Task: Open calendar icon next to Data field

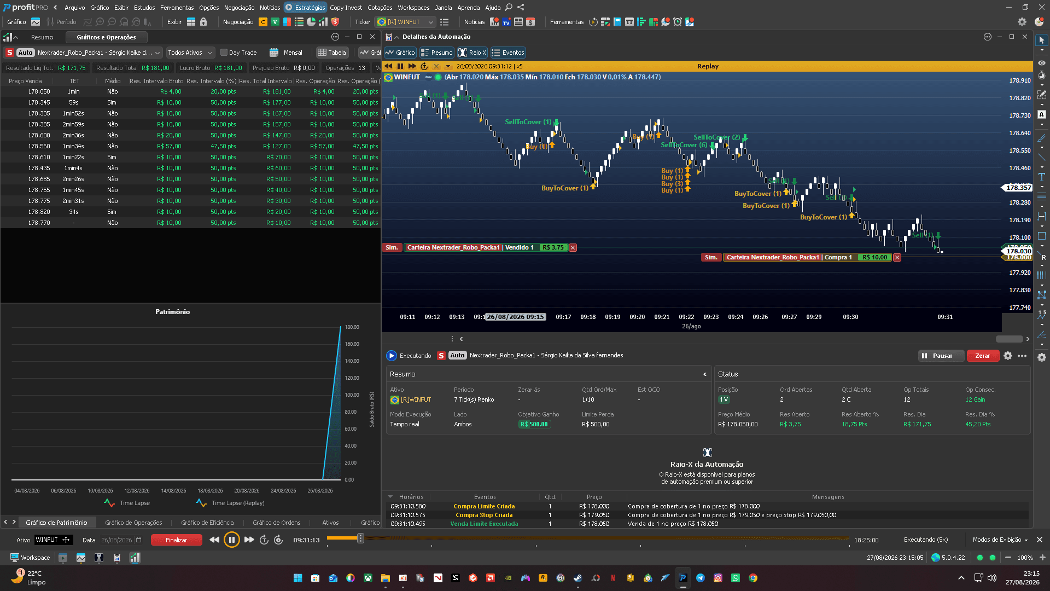Action: point(138,540)
